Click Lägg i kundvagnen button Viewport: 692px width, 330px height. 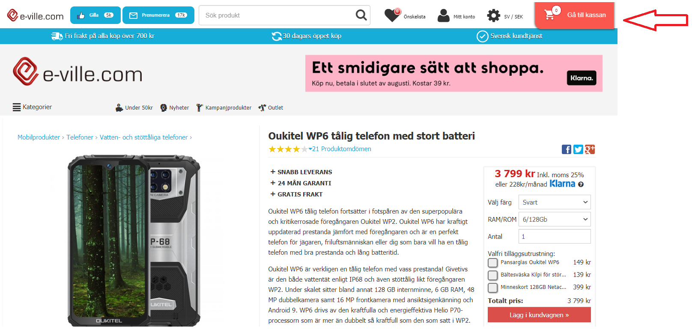[539, 315]
